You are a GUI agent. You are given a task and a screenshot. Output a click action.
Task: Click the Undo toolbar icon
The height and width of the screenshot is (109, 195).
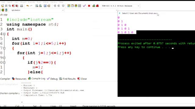28,6
